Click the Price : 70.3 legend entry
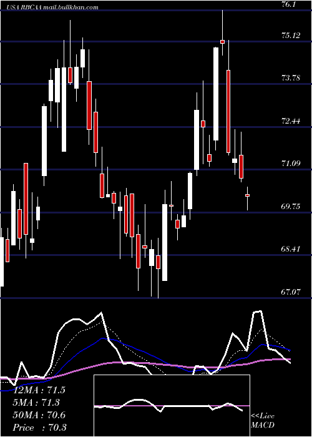The image size is (312, 437). tap(39, 428)
